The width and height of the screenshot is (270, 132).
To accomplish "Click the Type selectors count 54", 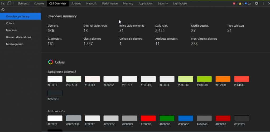I will 229,31.
